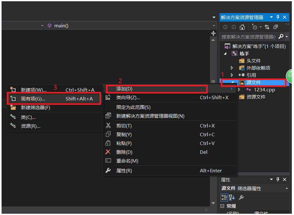Click the split editor icon above scrollbar
This screenshot has width=294, height=215.
click(213, 33)
